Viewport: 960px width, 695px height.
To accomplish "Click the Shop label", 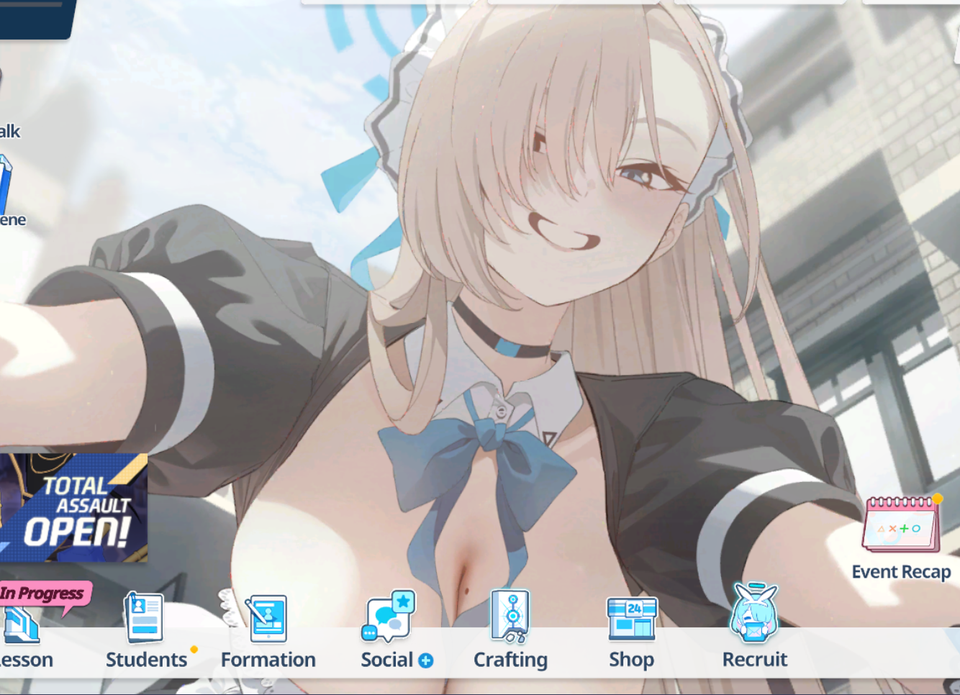I will pos(631,660).
